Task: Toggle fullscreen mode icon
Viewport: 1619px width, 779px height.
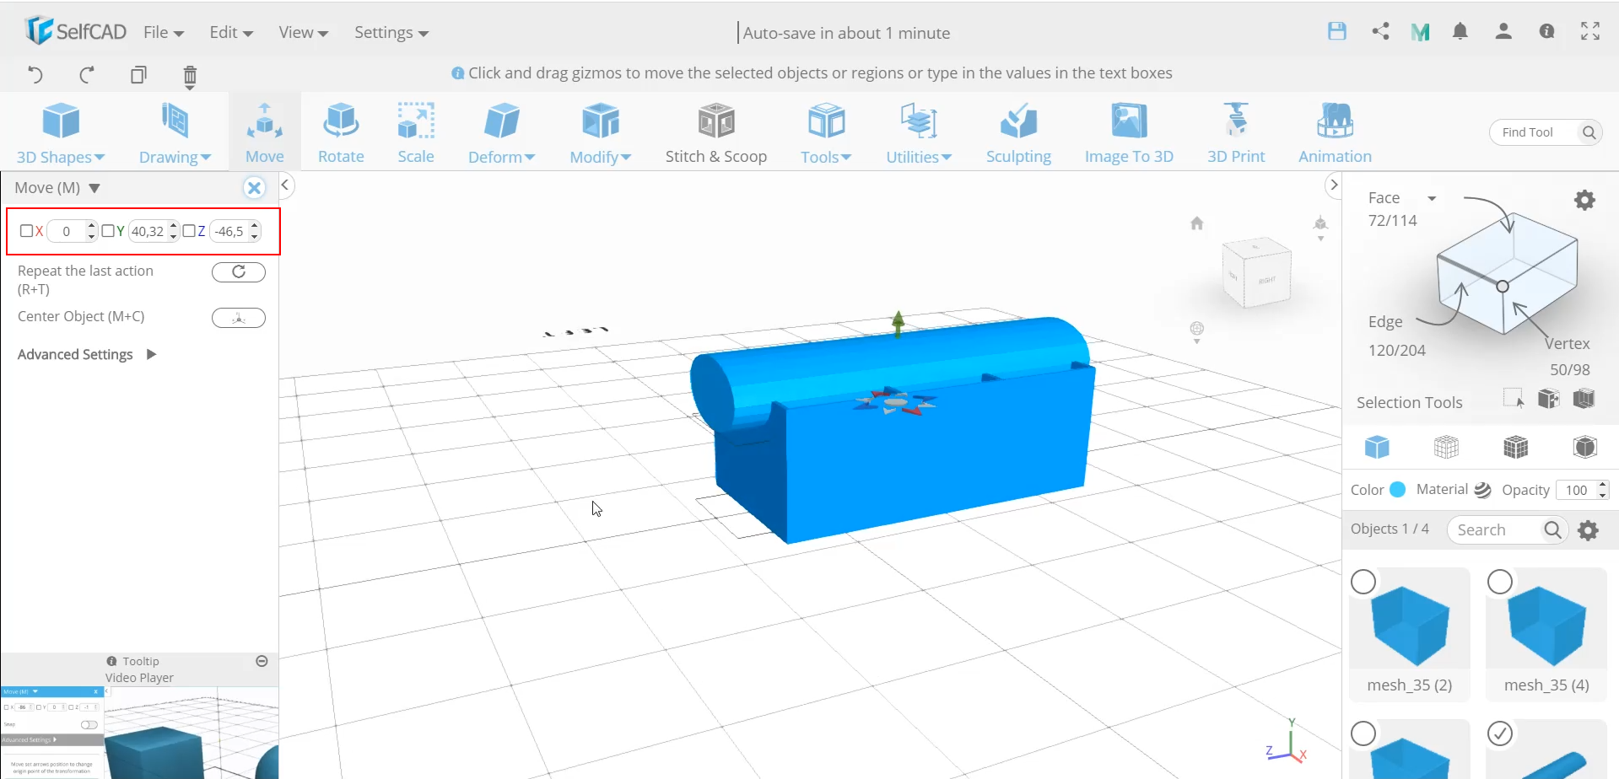Action: tap(1590, 32)
